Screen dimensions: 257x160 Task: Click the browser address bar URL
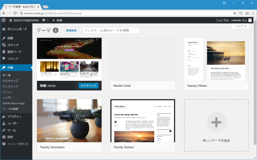[x=53, y=13]
